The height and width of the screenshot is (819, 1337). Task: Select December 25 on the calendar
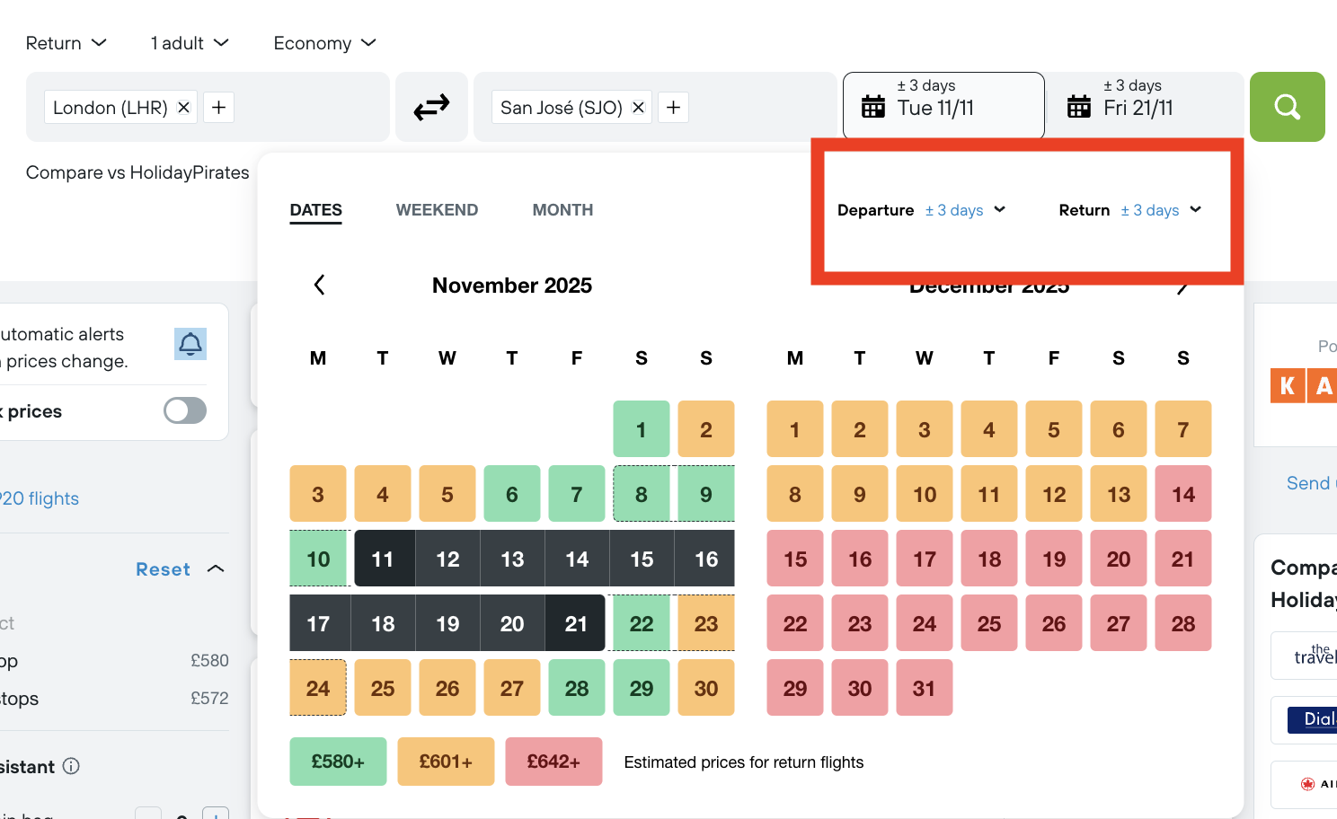(989, 623)
